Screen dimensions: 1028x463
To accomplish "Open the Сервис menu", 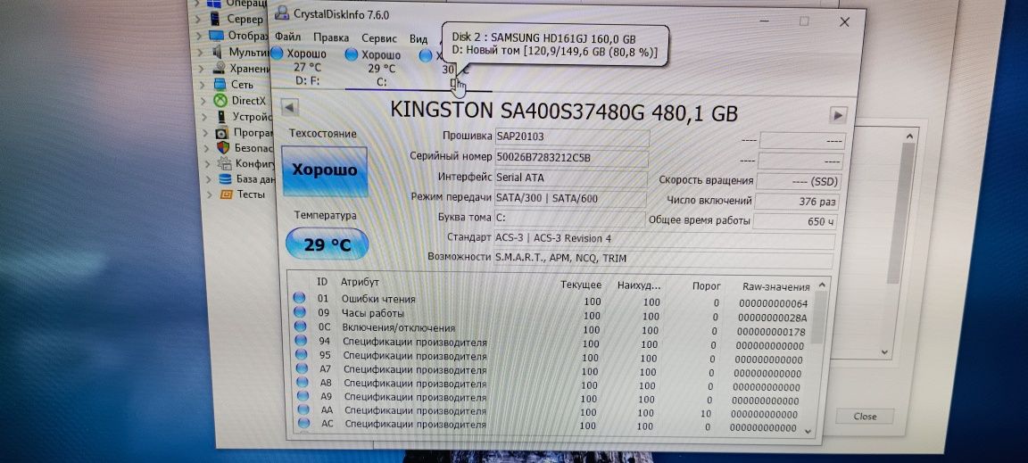I will (379, 38).
